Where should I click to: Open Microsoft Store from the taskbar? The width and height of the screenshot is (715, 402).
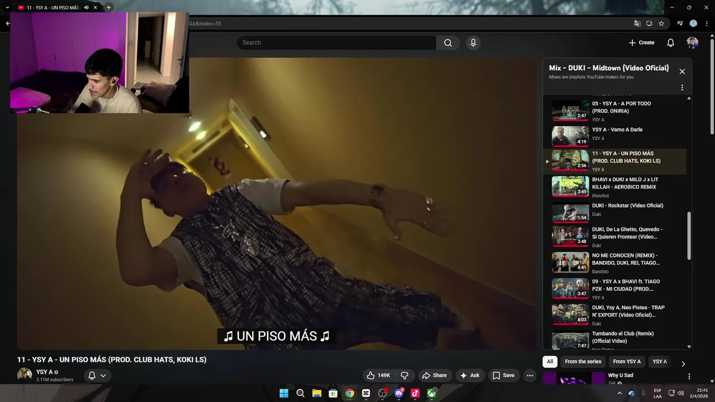tap(333, 393)
